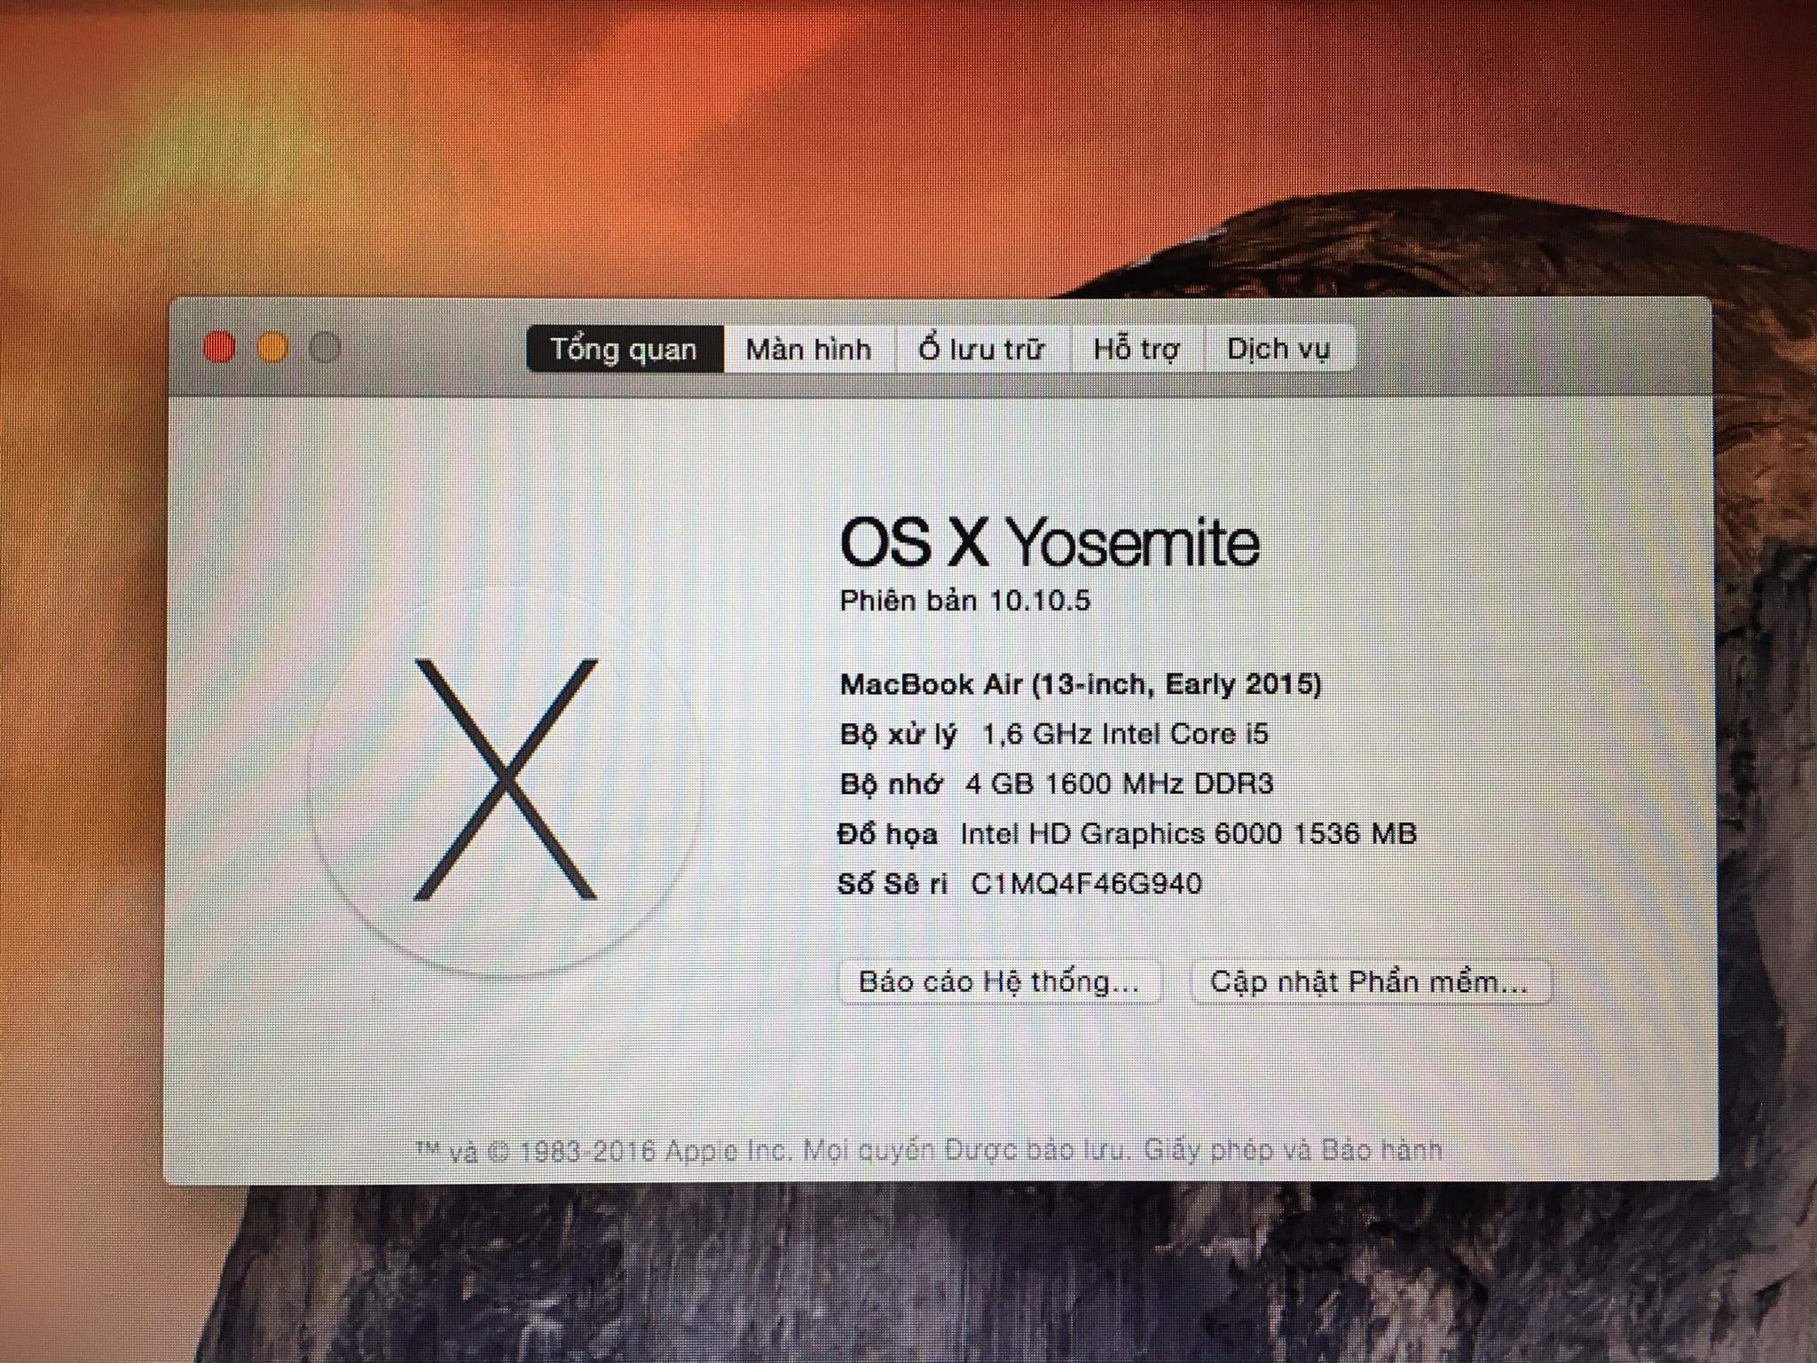Click the OS X Yosemite X logo
1817x1363 pixels.
tap(506, 779)
